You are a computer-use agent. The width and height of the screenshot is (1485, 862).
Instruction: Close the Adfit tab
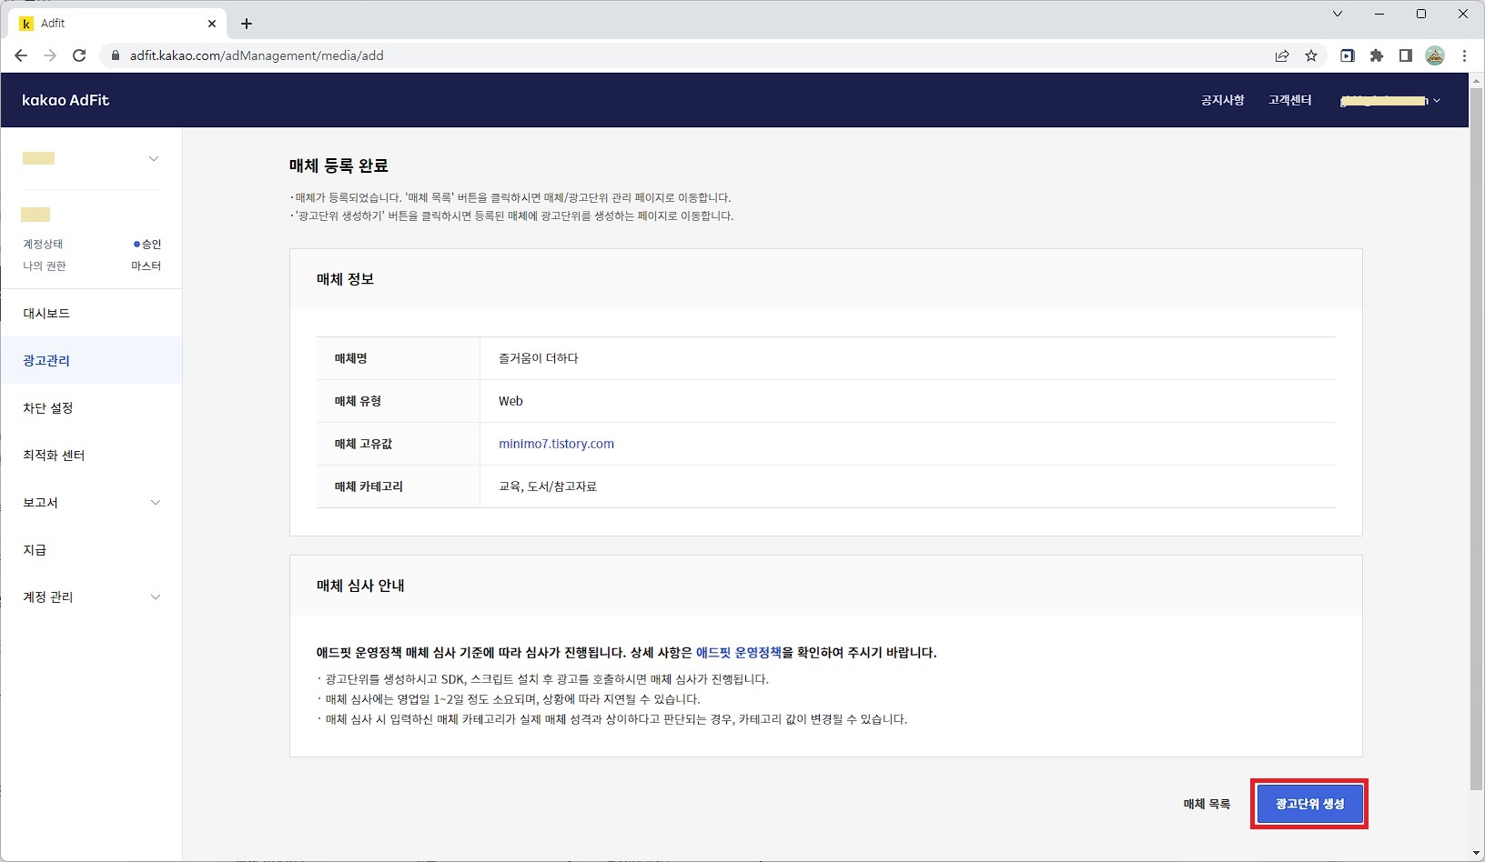[x=212, y=24]
